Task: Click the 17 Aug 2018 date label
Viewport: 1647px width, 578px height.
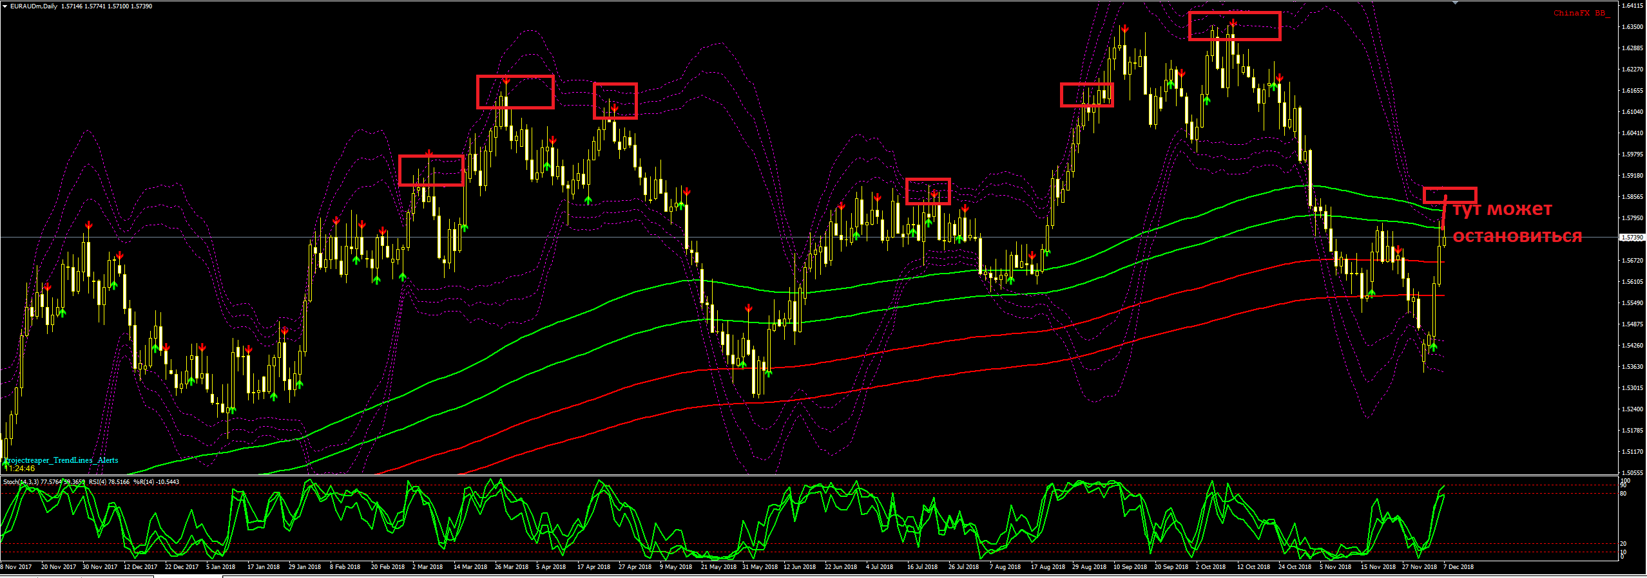Action: (1048, 567)
